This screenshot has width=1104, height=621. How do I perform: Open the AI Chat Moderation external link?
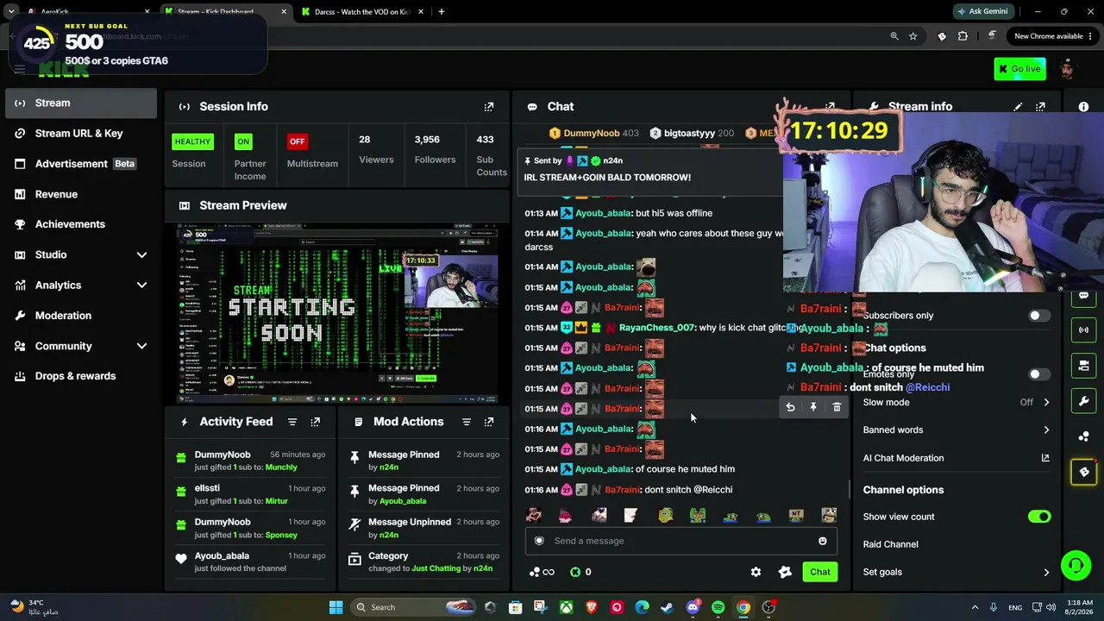coord(1045,458)
